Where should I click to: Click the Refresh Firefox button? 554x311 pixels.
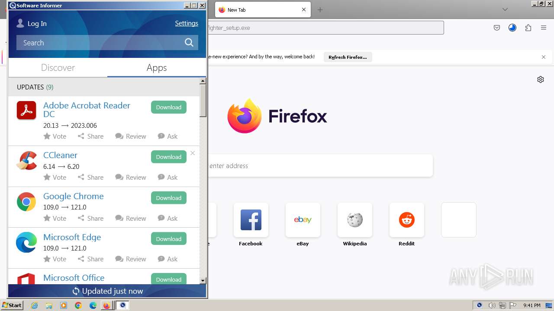coord(348,57)
